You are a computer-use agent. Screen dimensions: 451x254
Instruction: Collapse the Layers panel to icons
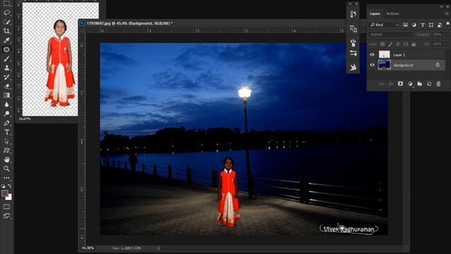(441, 6)
